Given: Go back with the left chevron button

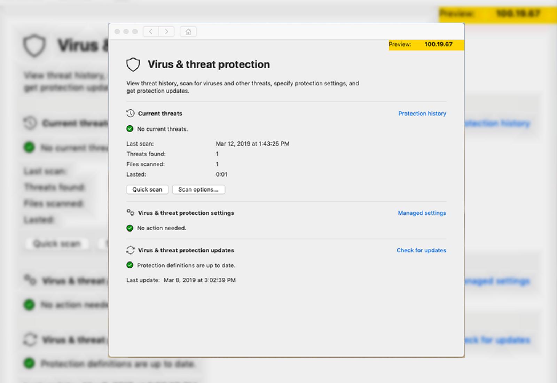Looking at the screenshot, I should pos(151,32).
